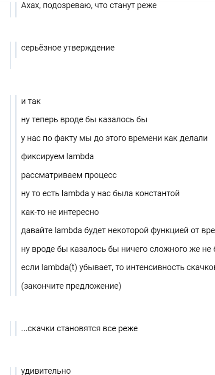Click the line "и так"

[x=31, y=101]
